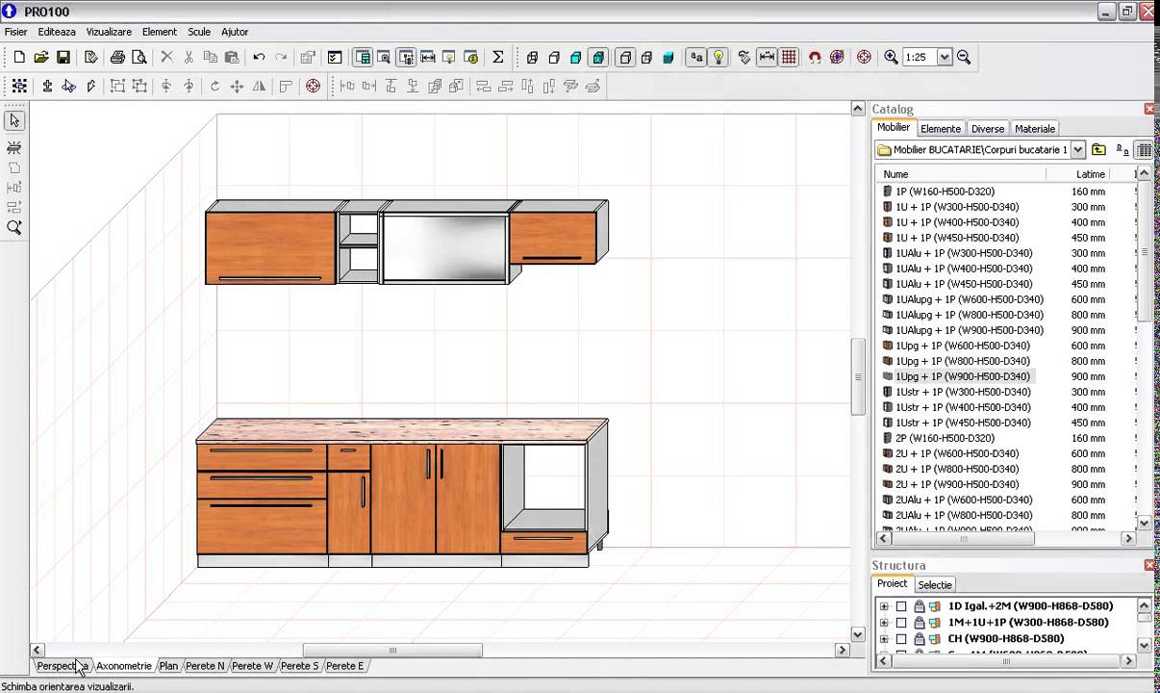Click the Undo arrow icon
1160x693 pixels.
point(259,58)
